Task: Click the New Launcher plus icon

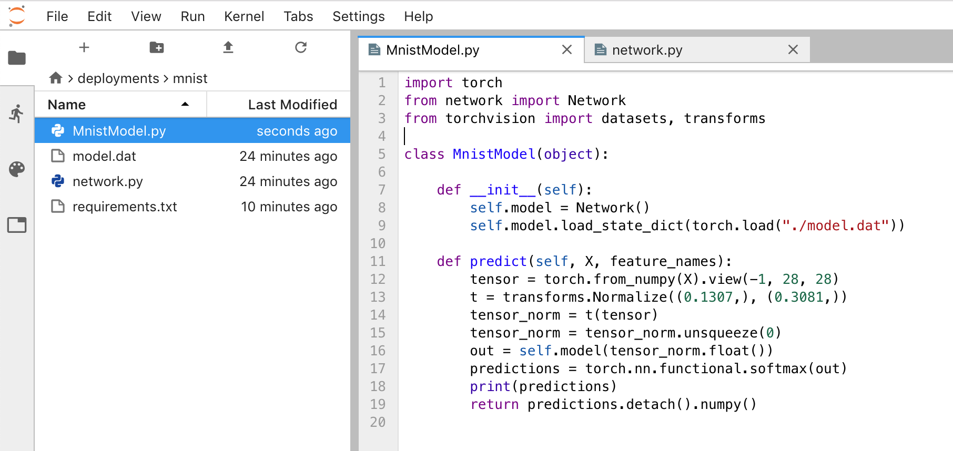Action: pyautogui.click(x=84, y=48)
